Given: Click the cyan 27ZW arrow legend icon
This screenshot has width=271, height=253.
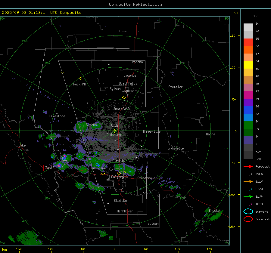Looking at the screenshot, I should coord(248,189).
